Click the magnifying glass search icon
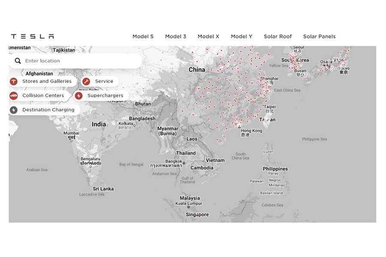This screenshot has height=257, width=386. coord(18,61)
